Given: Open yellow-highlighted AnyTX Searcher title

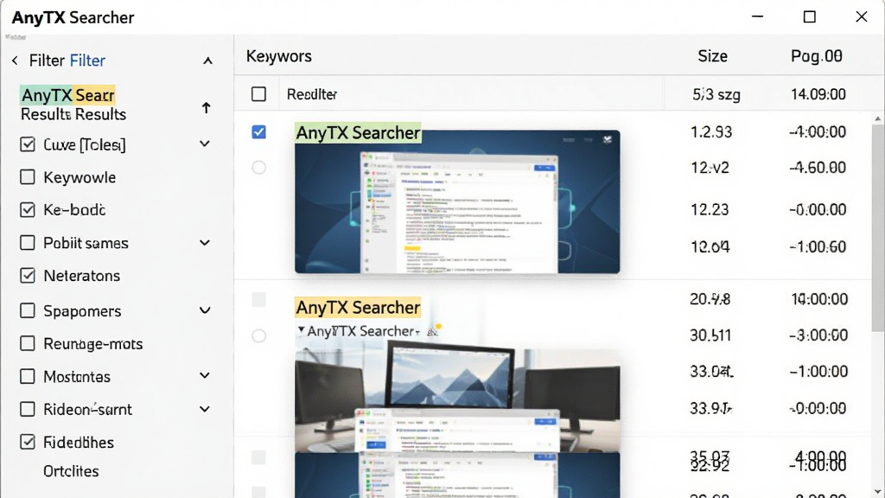Looking at the screenshot, I should point(358,308).
